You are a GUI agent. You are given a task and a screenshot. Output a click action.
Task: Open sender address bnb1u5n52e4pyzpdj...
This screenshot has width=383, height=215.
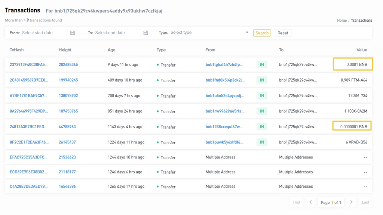(x=225, y=96)
